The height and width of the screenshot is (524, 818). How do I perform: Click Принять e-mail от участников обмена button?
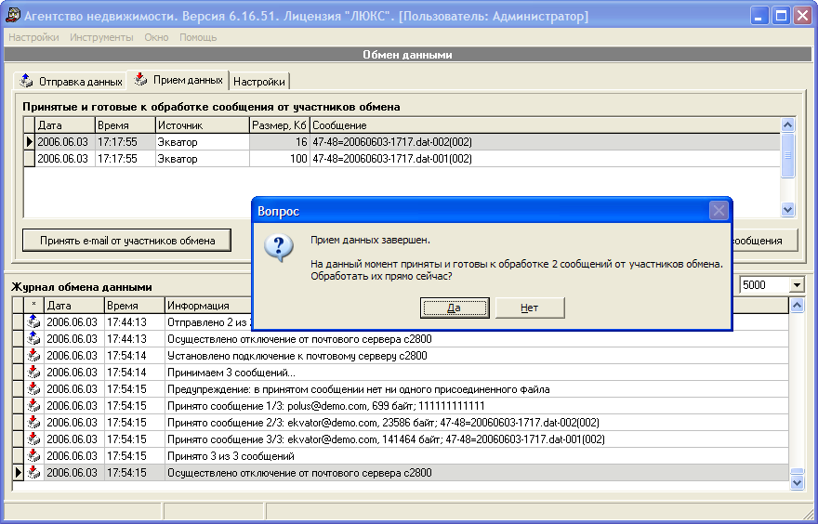pos(126,241)
